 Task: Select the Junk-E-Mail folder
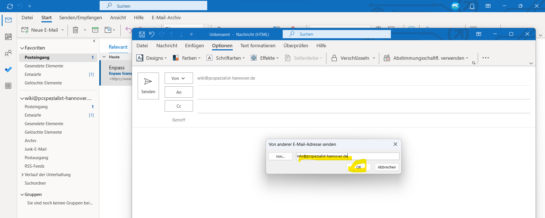(x=35, y=149)
